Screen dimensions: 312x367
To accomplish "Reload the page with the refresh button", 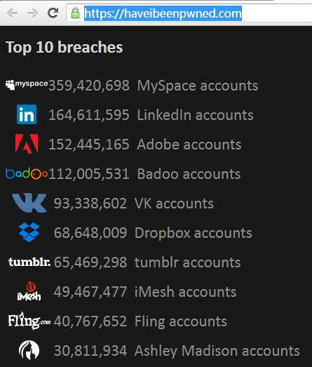I will click(53, 13).
